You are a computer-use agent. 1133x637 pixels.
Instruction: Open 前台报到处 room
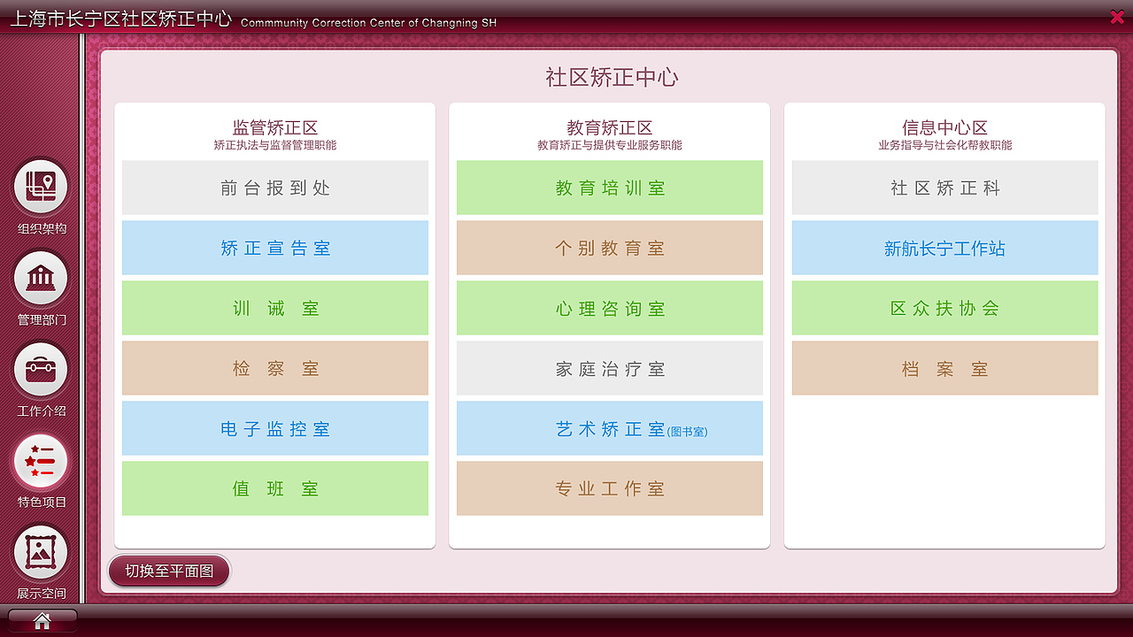(275, 188)
